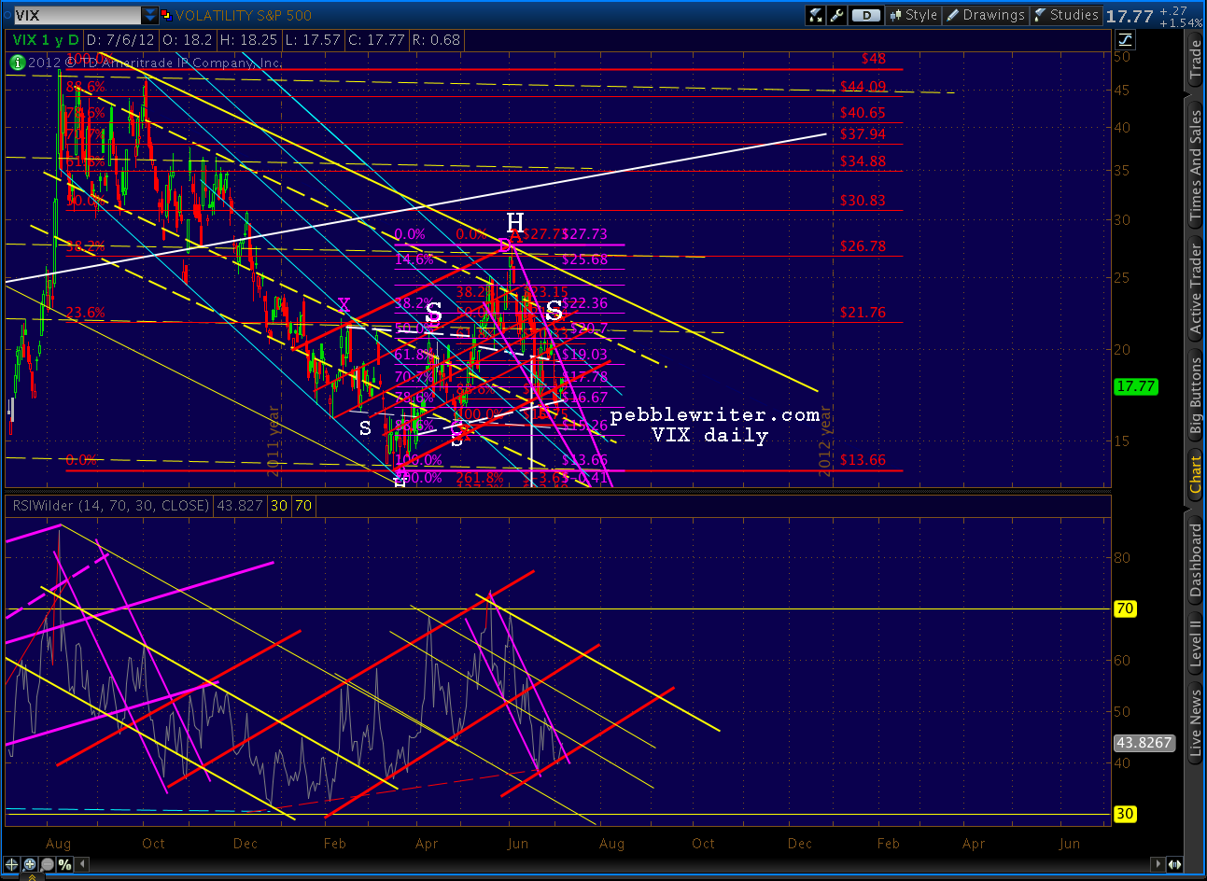Click the date readout D: 7/6/12

pyautogui.click(x=121, y=40)
